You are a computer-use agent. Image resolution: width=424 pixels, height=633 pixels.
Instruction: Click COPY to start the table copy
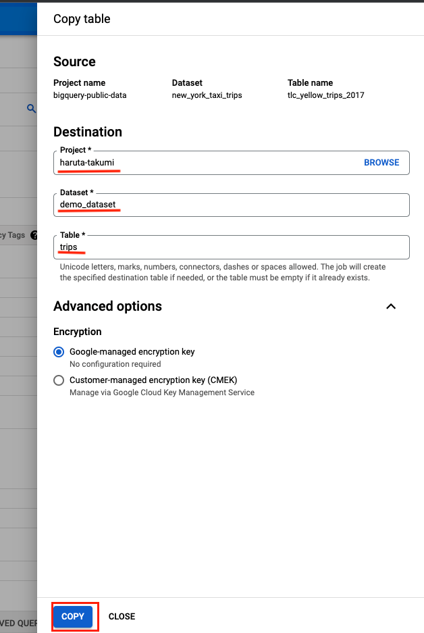74,616
